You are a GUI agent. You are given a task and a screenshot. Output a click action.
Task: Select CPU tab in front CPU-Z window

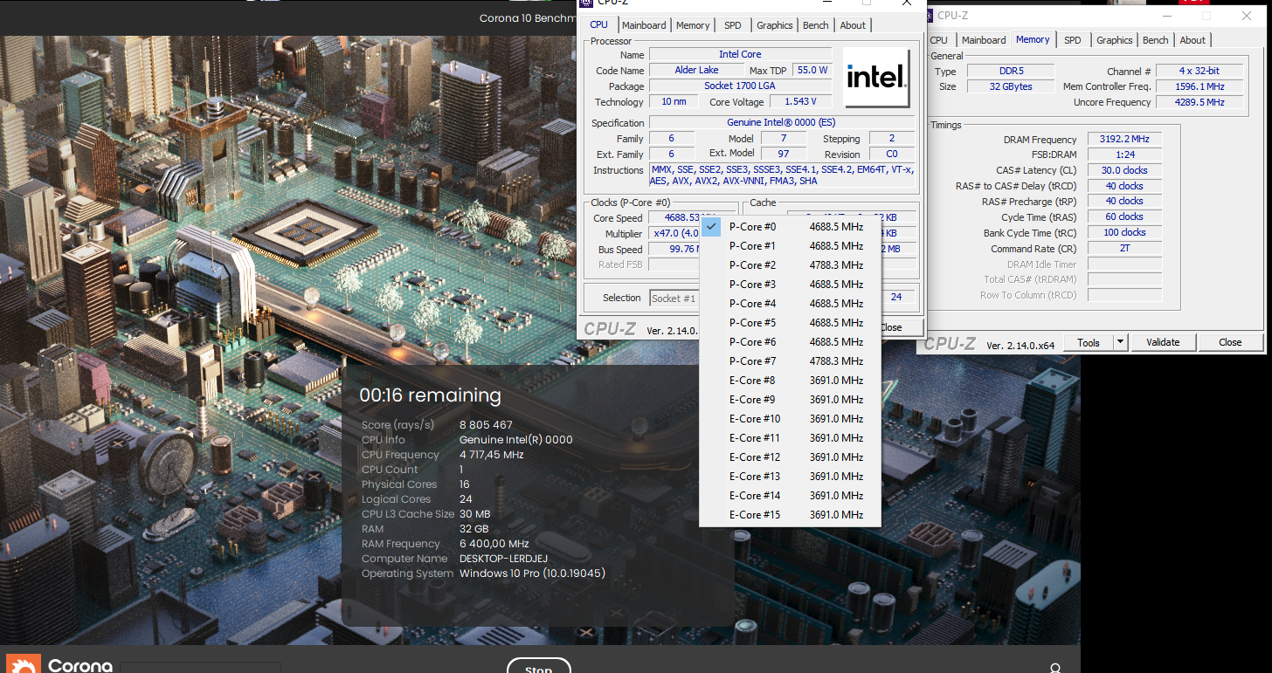click(x=599, y=24)
